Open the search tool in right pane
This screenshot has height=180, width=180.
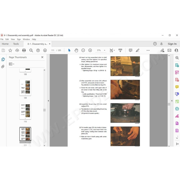click(x=177, y=58)
